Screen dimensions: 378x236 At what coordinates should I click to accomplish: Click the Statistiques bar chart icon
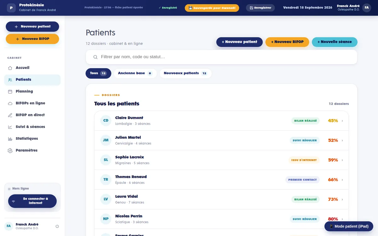coord(10,138)
